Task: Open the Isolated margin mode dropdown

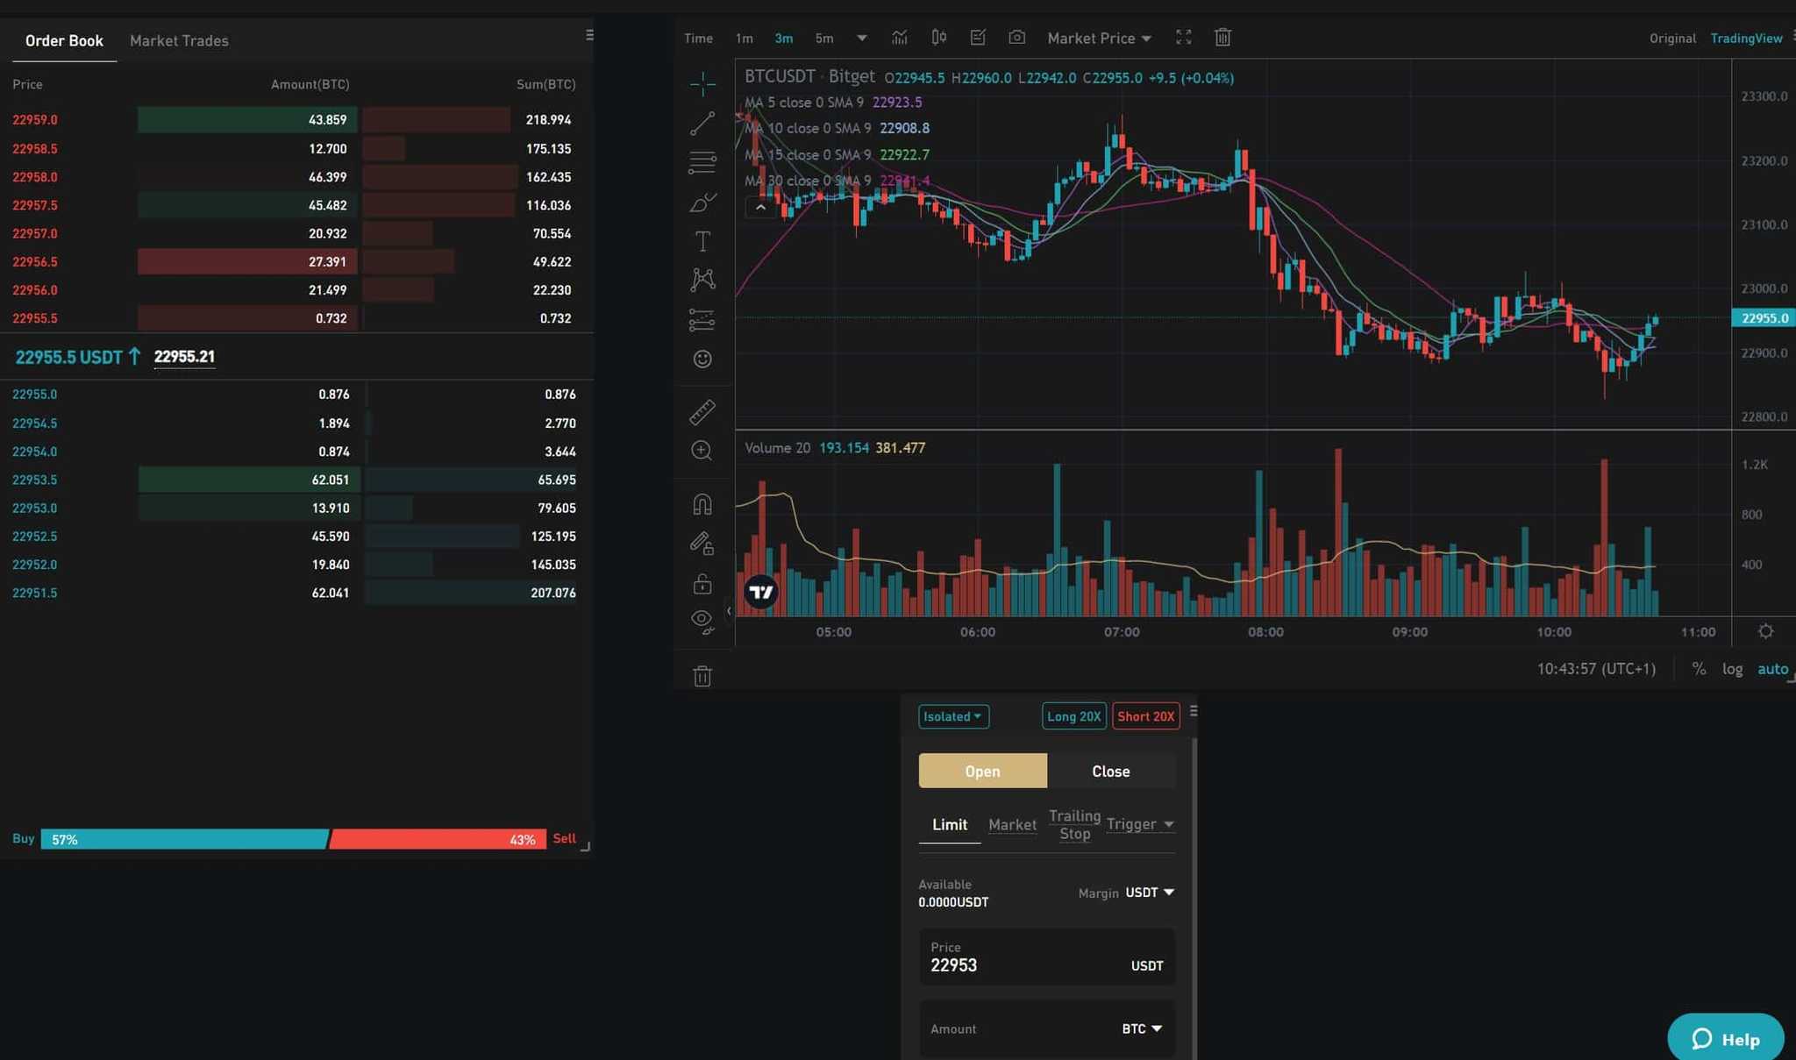Action: (x=952, y=716)
